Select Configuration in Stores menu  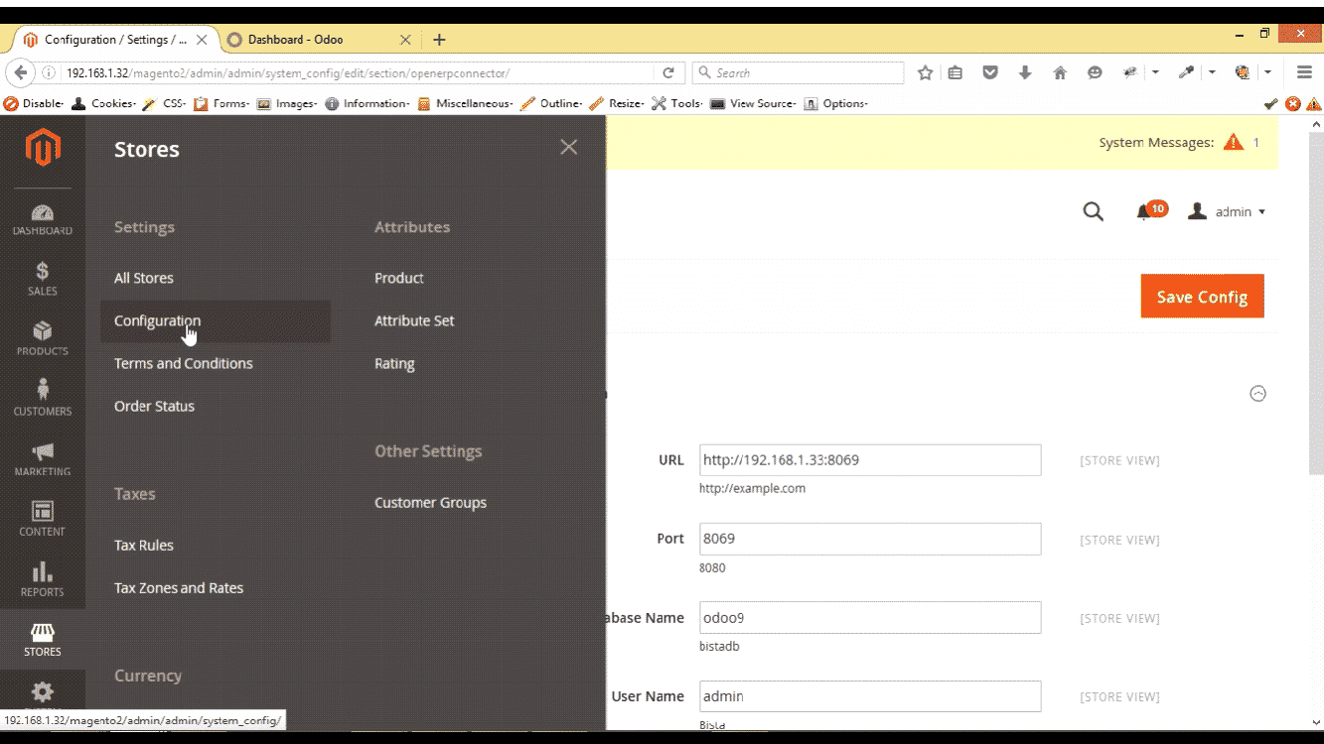pos(157,321)
